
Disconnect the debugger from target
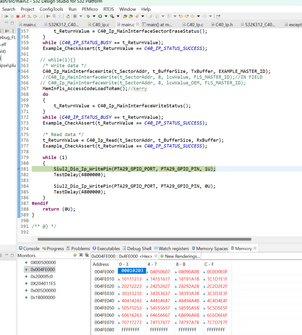pyautogui.click(x=23, y=16)
